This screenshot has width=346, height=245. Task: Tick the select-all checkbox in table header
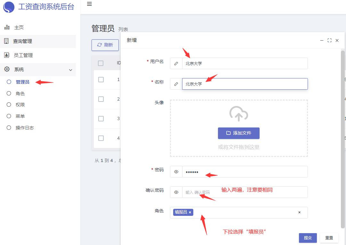(x=101, y=63)
